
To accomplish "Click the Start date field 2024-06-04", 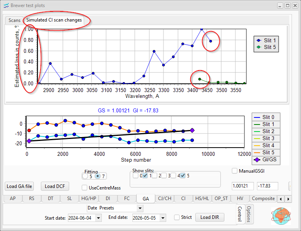I will [82, 218].
